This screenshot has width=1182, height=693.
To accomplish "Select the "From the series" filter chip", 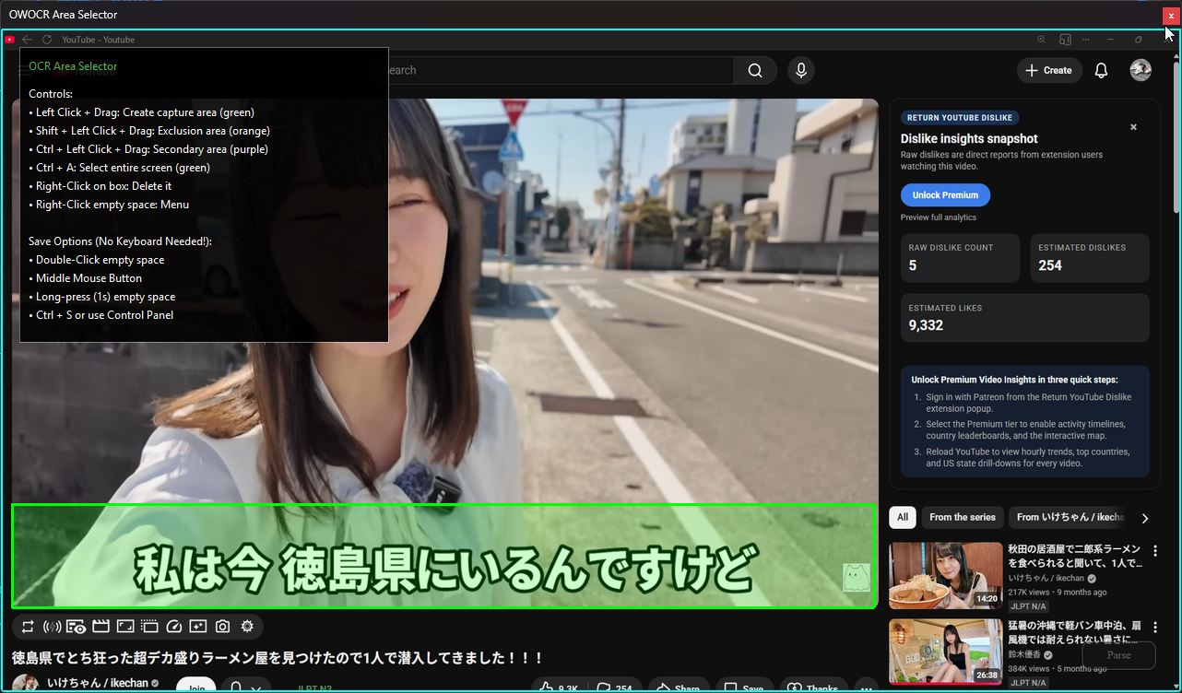I will (x=962, y=518).
